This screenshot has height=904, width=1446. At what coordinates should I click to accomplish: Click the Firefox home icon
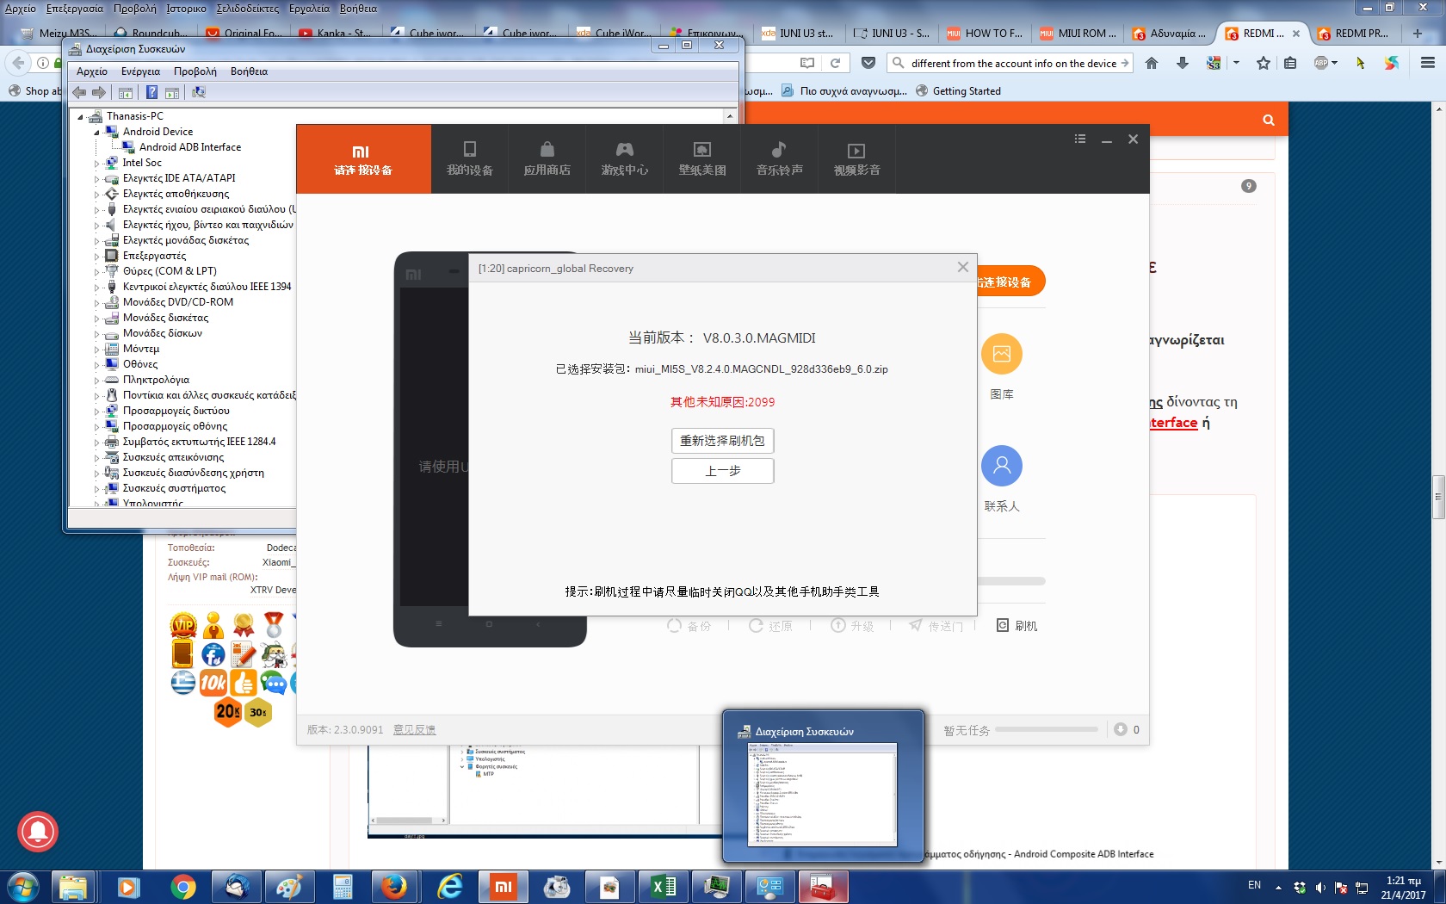tap(1152, 63)
